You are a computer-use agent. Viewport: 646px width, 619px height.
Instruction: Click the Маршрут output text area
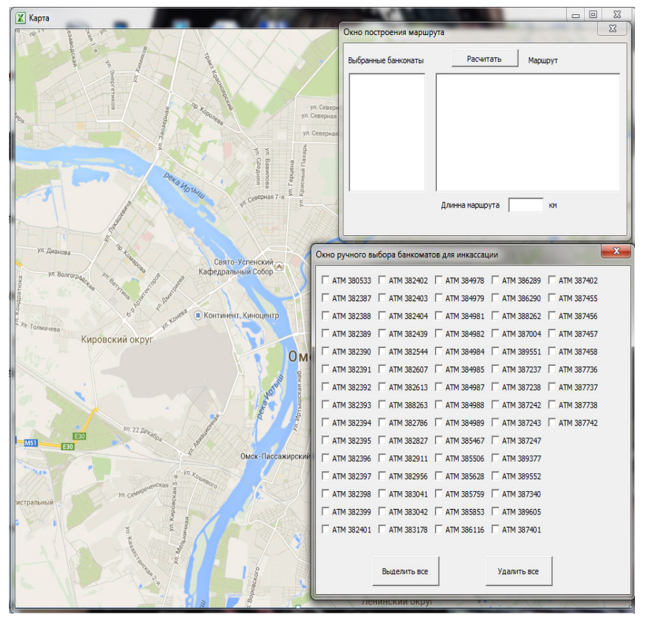pos(528,132)
